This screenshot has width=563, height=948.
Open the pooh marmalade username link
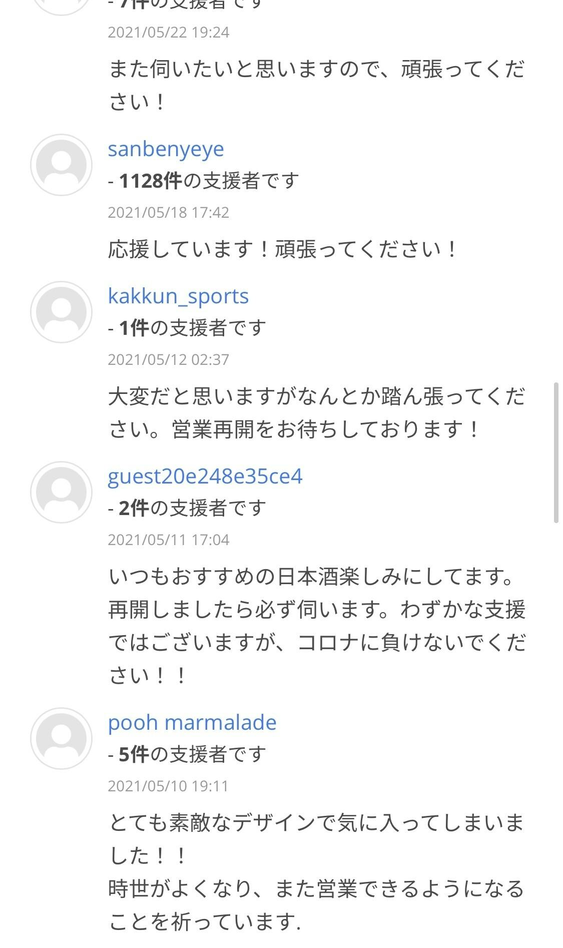click(x=192, y=722)
